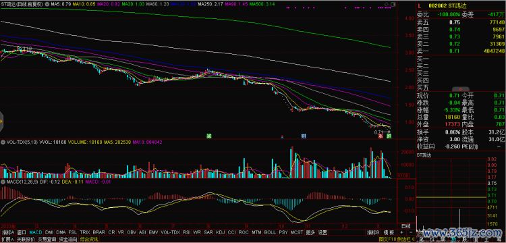Image resolution: width=506 pixels, height=243 pixels.
Task: Open the red L icon beside stock code
Action: click(x=420, y=5)
